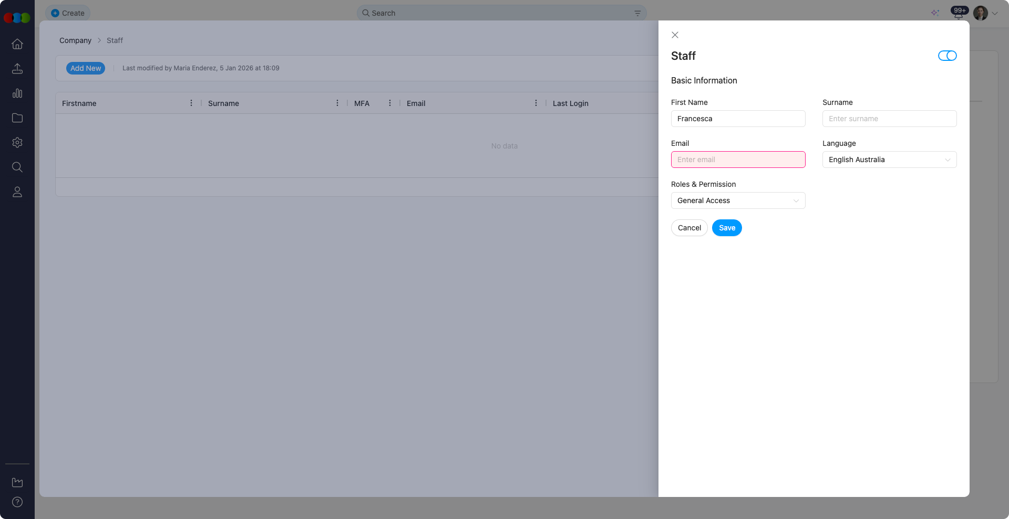Open the help question mark icon

pos(17,502)
